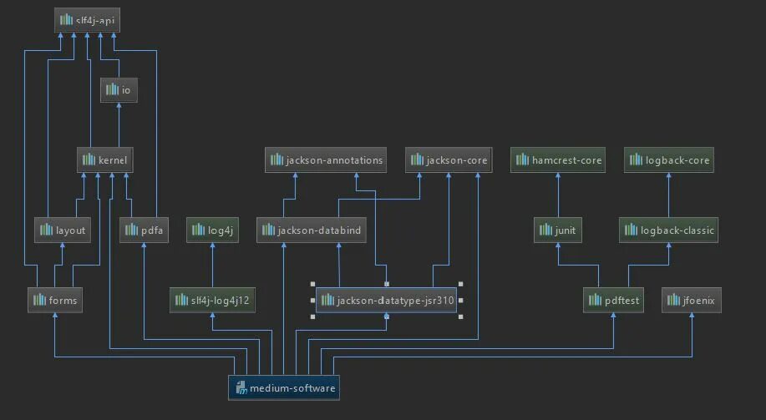The width and height of the screenshot is (766, 420).
Task: Click the jackson-databind node
Action: (x=312, y=230)
